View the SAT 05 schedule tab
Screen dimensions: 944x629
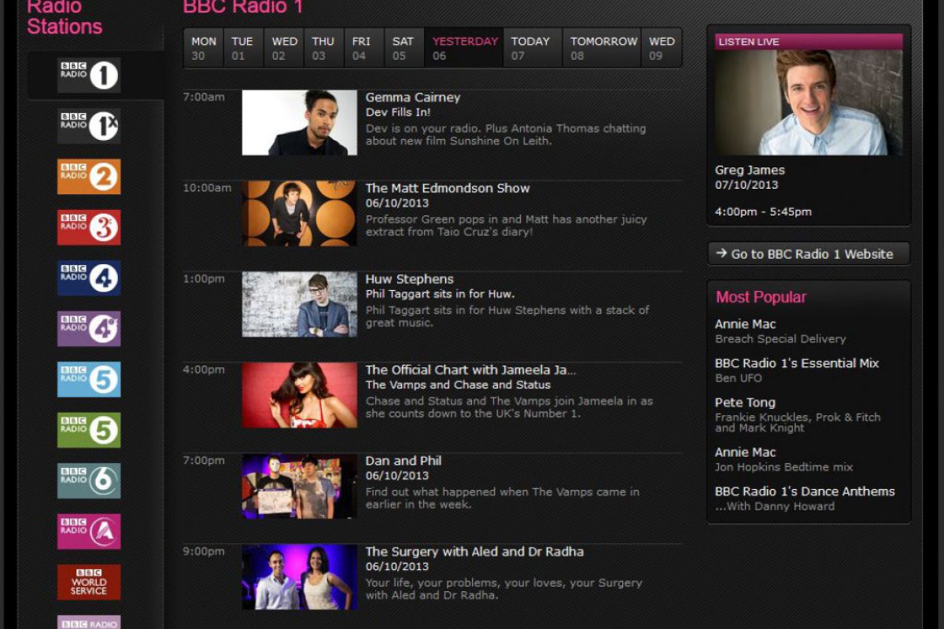tap(403, 48)
